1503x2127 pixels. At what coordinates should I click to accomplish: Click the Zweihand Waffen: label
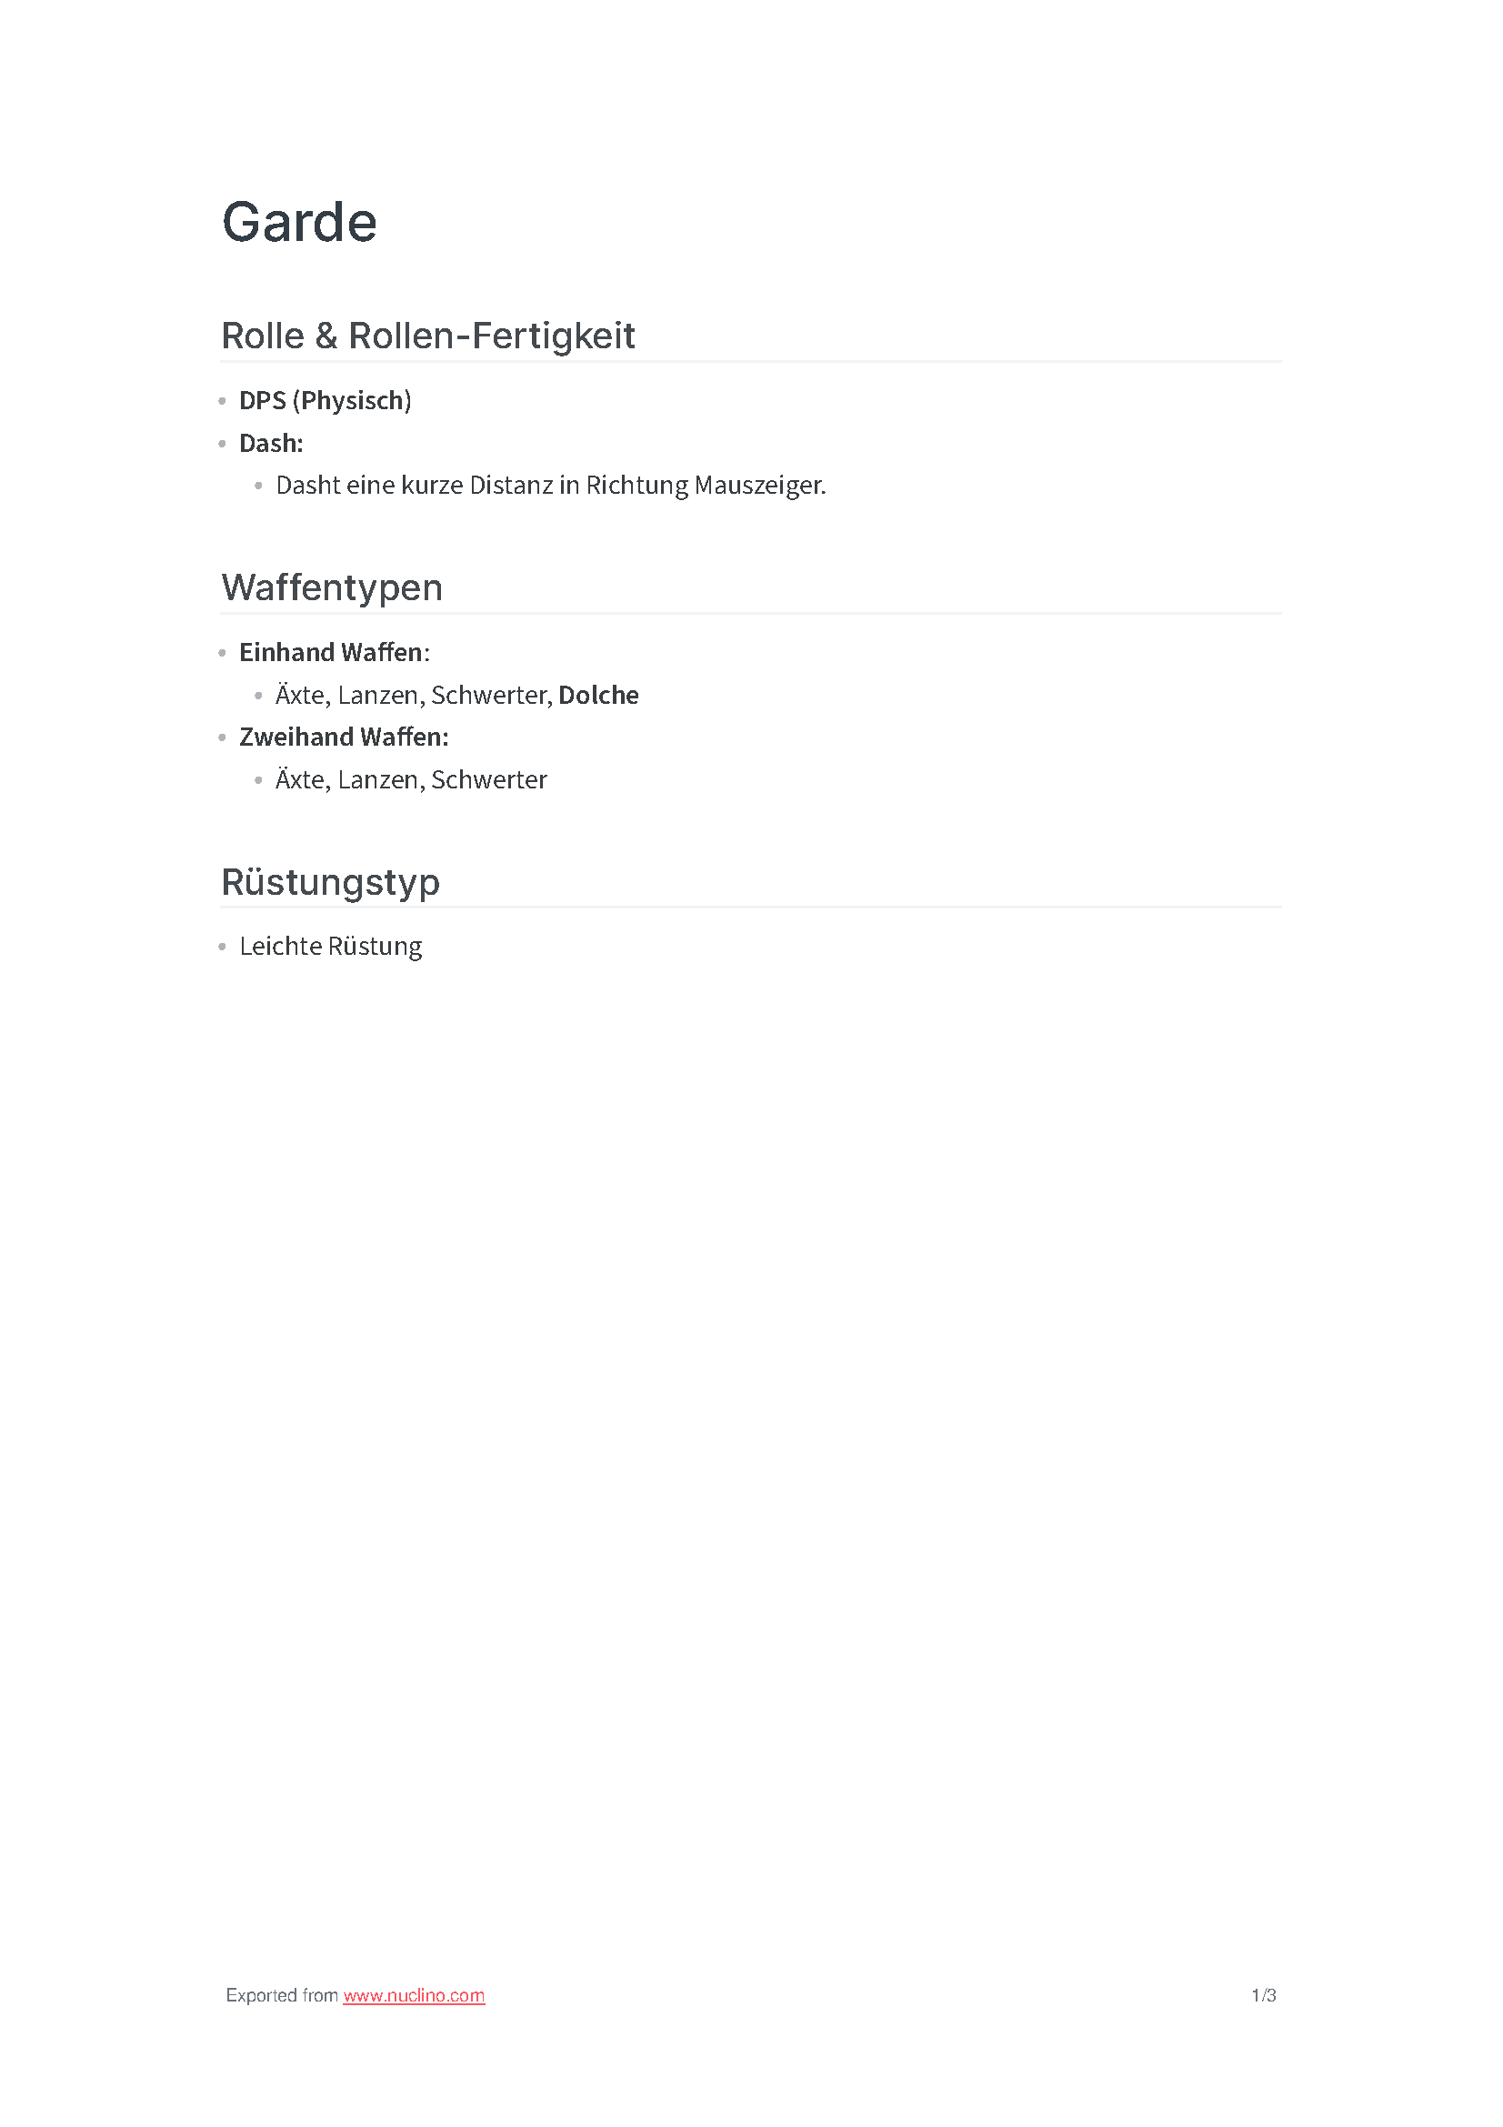344,737
